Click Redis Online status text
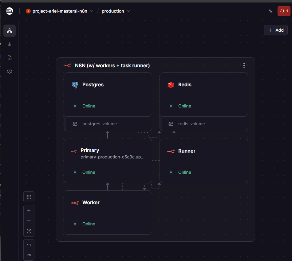This screenshot has height=261, width=292. tap(184, 106)
